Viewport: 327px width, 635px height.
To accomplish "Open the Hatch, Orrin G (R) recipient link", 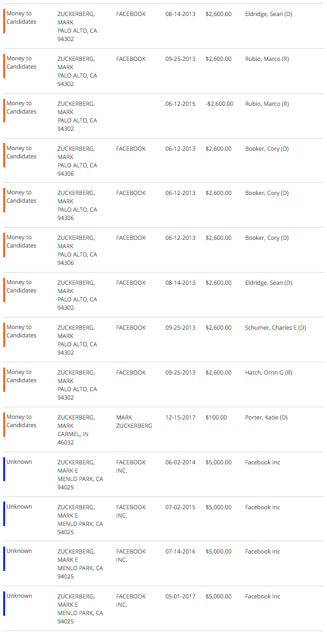I will (x=268, y=373).
